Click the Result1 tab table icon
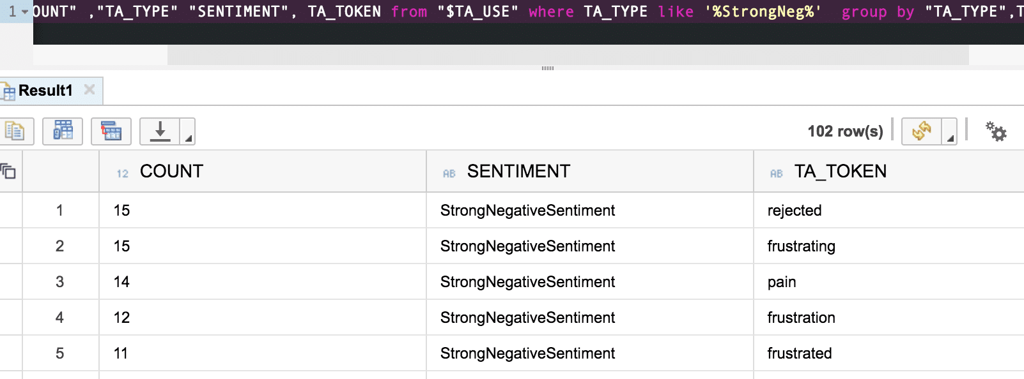This screenshot has height=379, width=1024. pyautogui.click(x=8, y=92)
